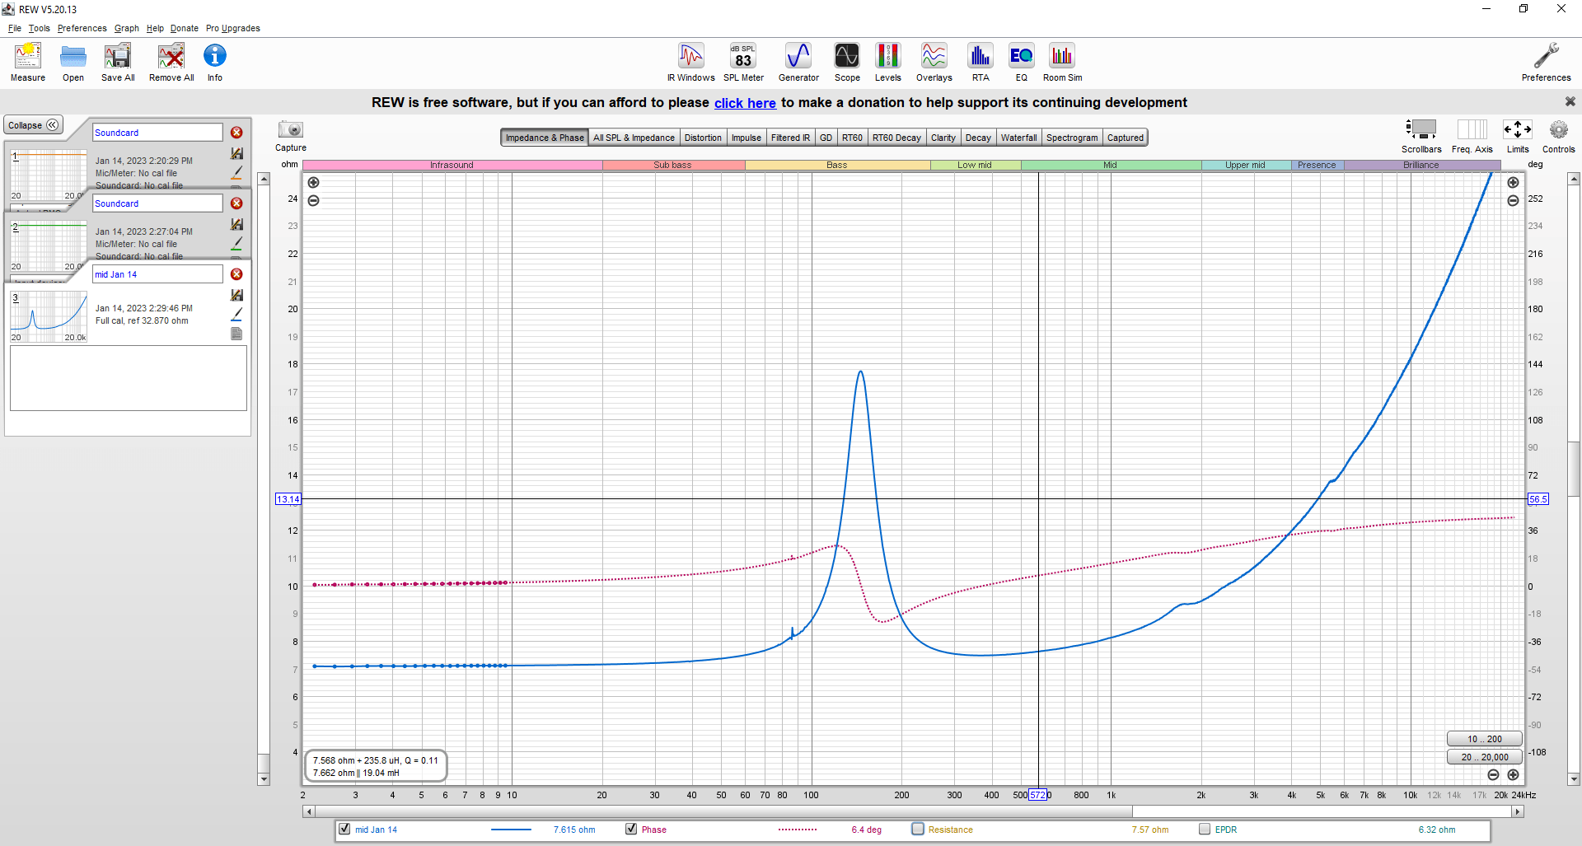Dismiss the donation banner

(x=1570, y=101)
